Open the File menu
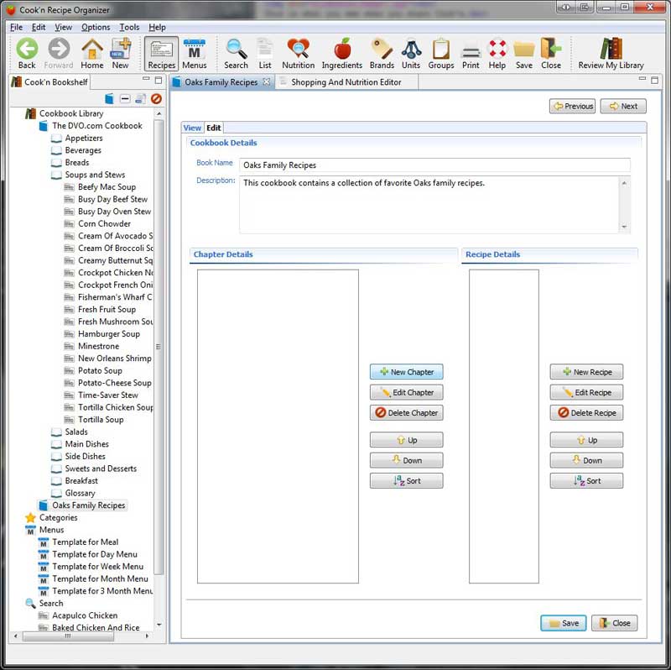Viewport: 671px width, 670px height. coord(16,27)
